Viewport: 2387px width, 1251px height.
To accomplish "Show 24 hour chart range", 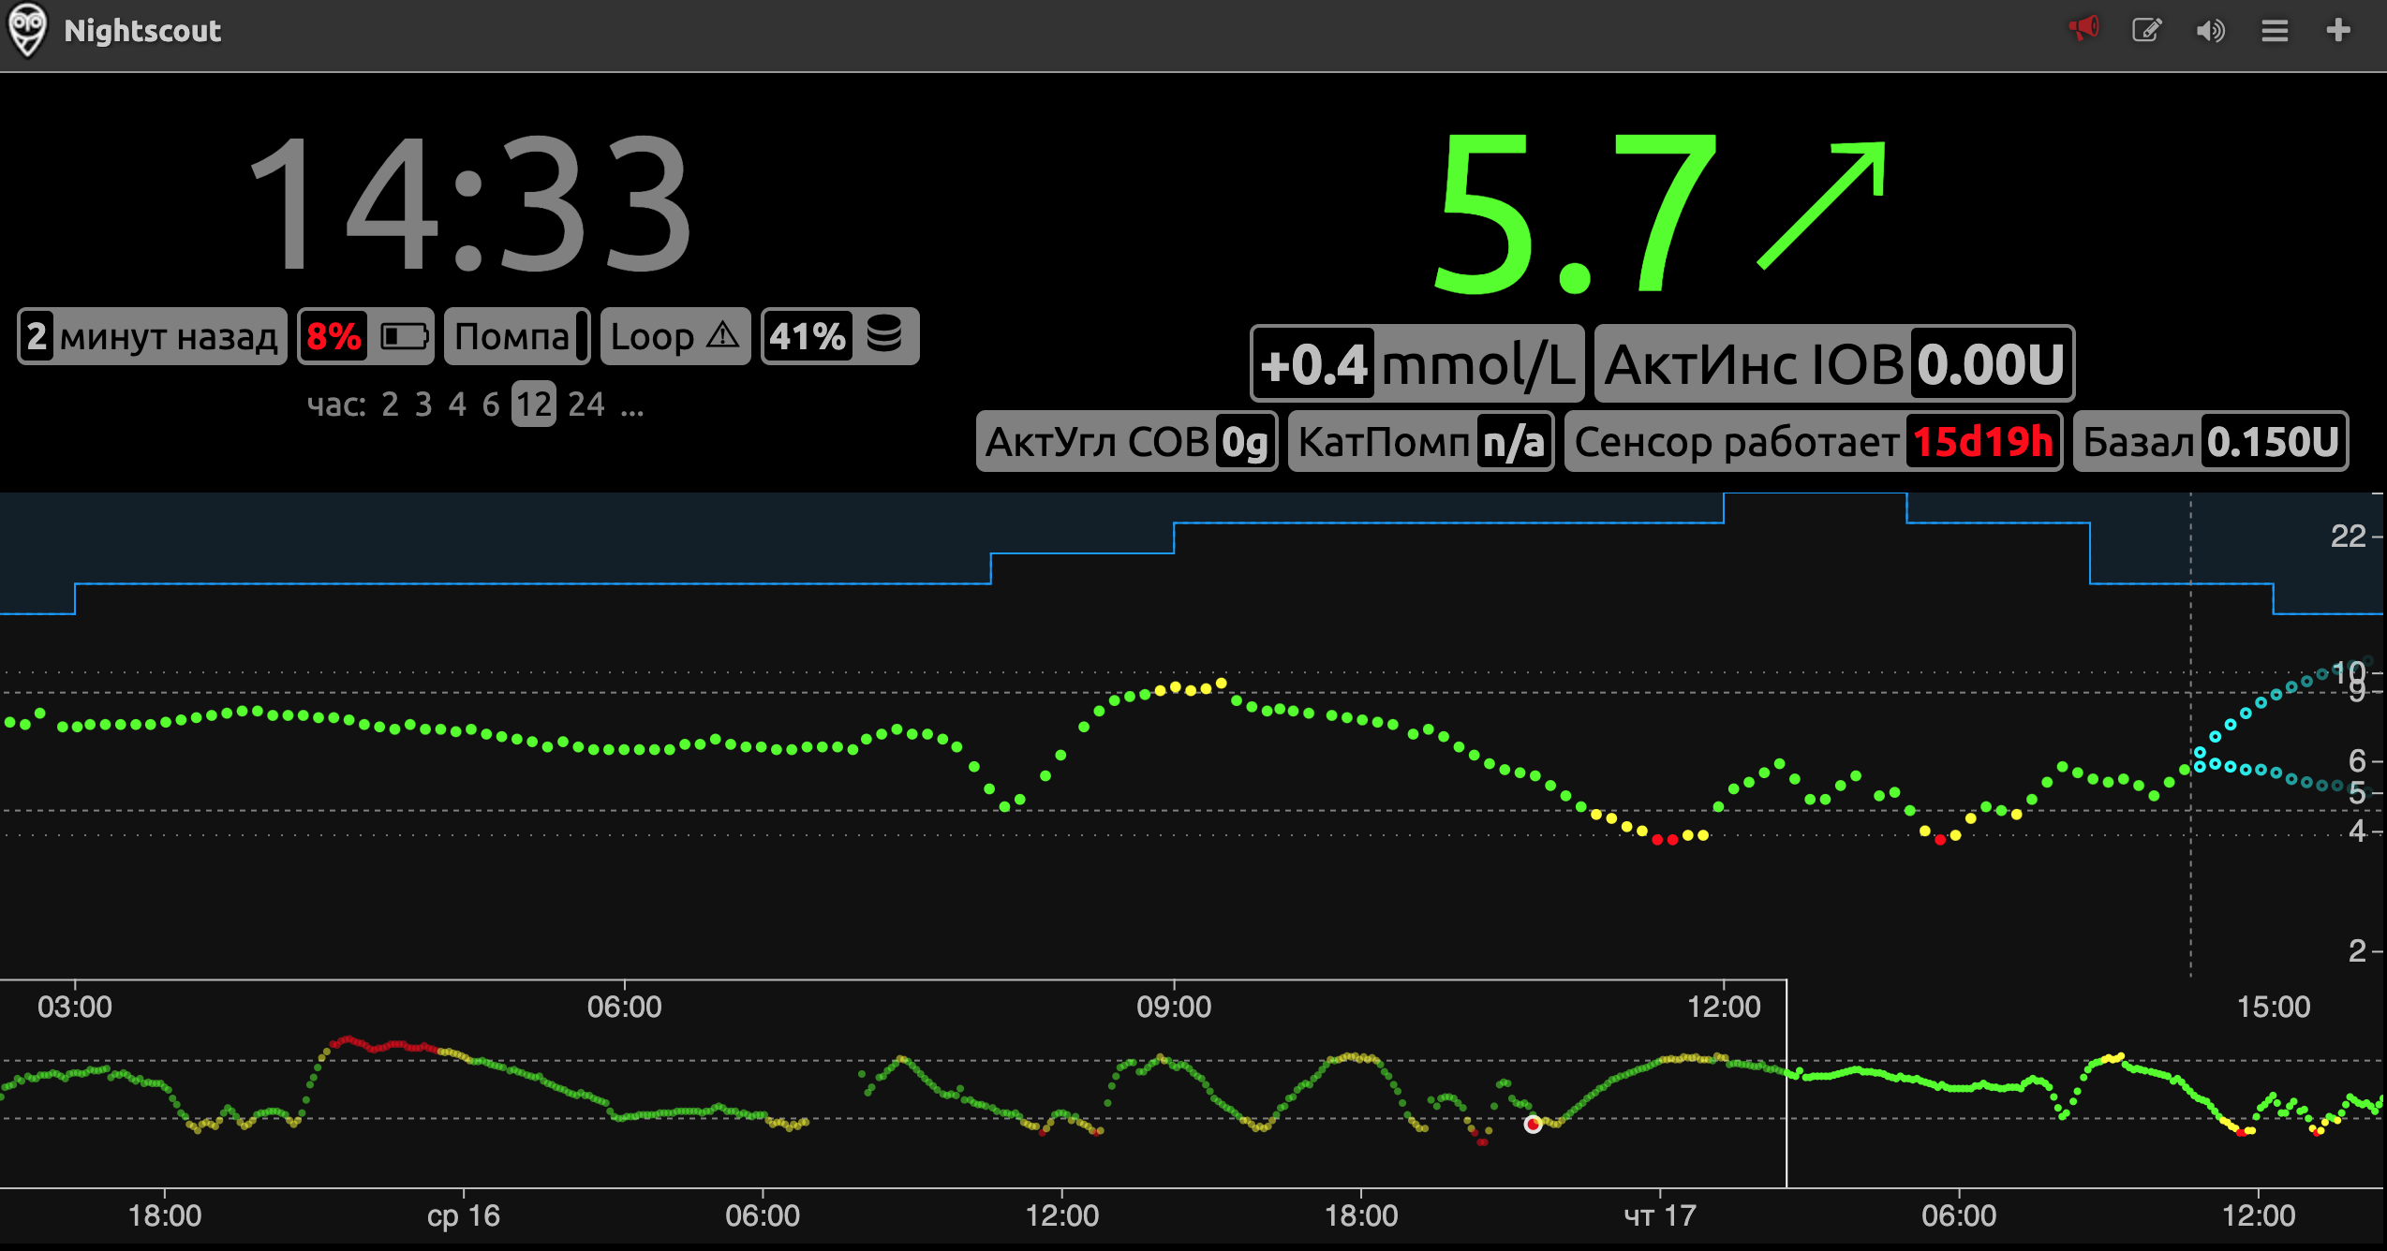I will pos(586,405).
